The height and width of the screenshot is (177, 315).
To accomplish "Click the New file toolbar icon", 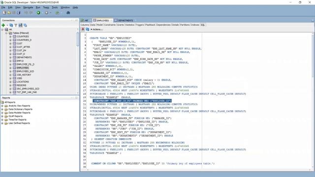I will pos(4,13).
